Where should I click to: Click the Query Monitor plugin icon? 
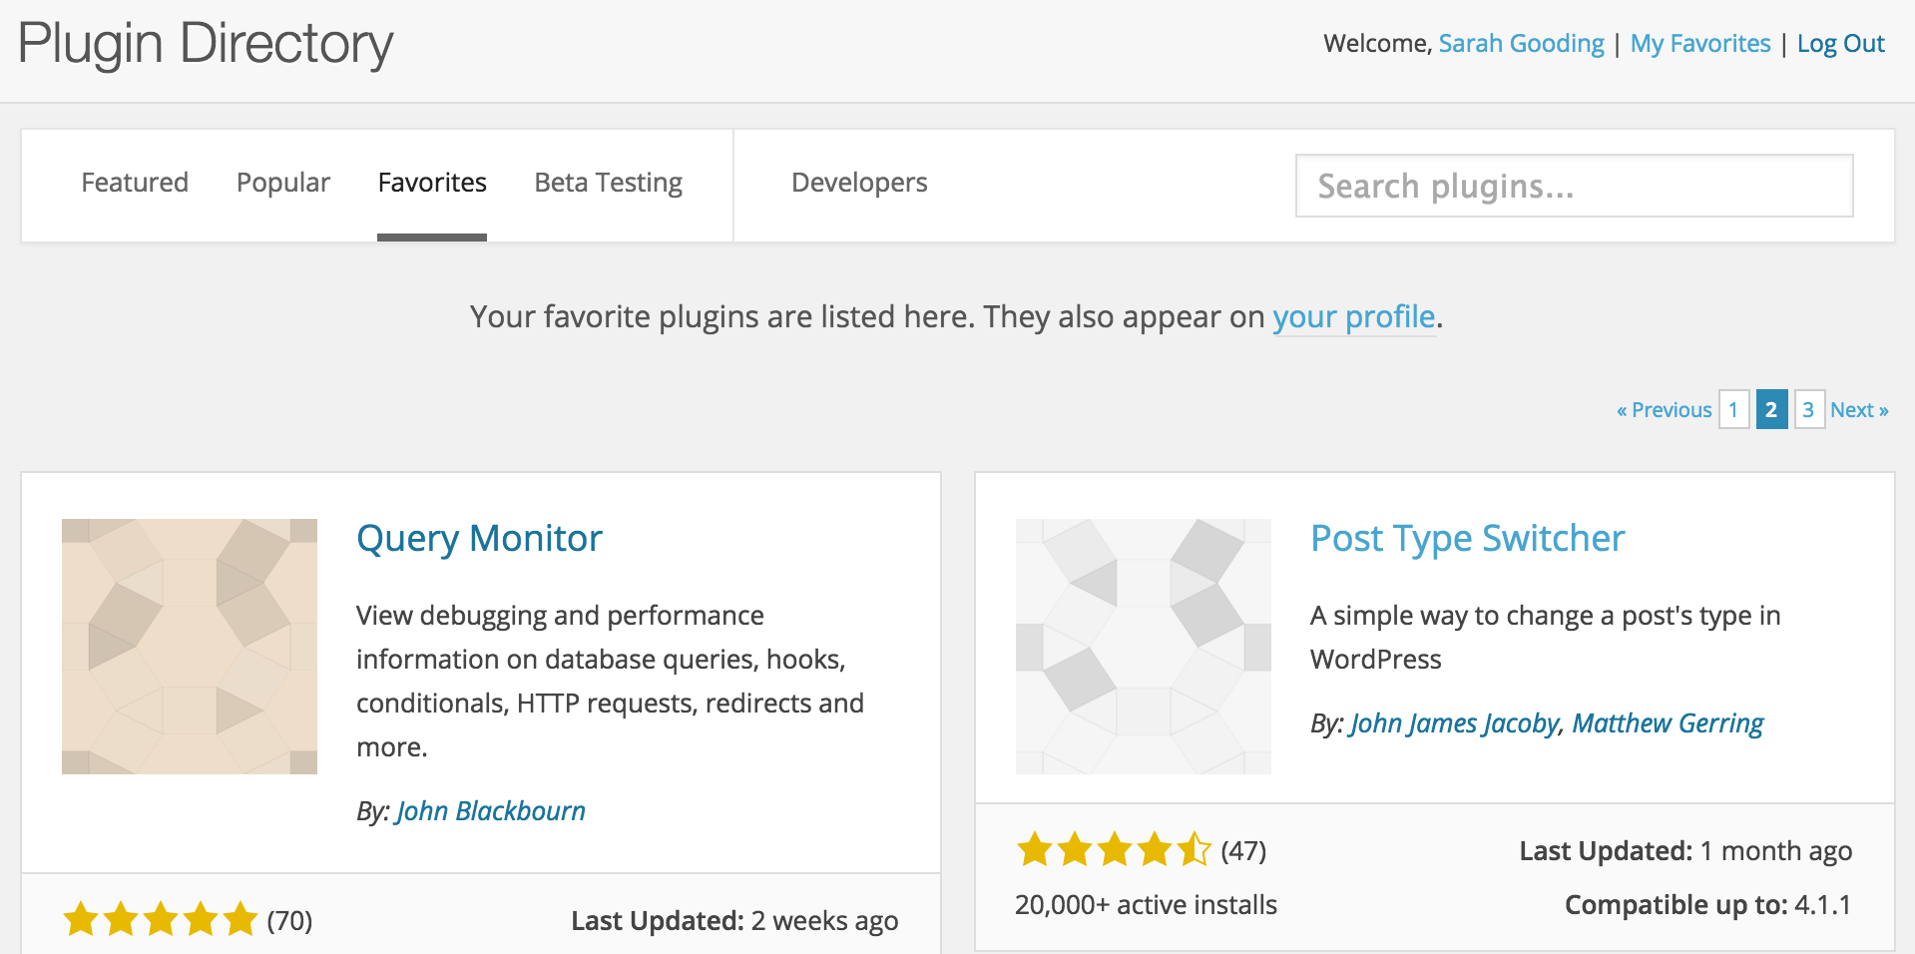click(x=190, y=646)
